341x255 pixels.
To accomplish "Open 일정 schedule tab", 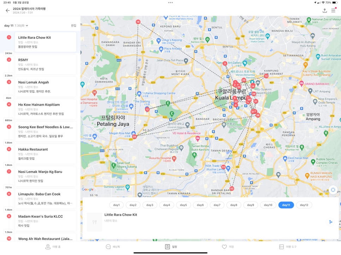I will click(171, 247).
